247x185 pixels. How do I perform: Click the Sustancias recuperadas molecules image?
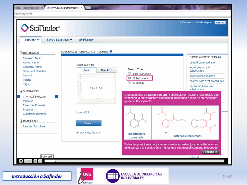pyautogui.click(x=187, y=120)
